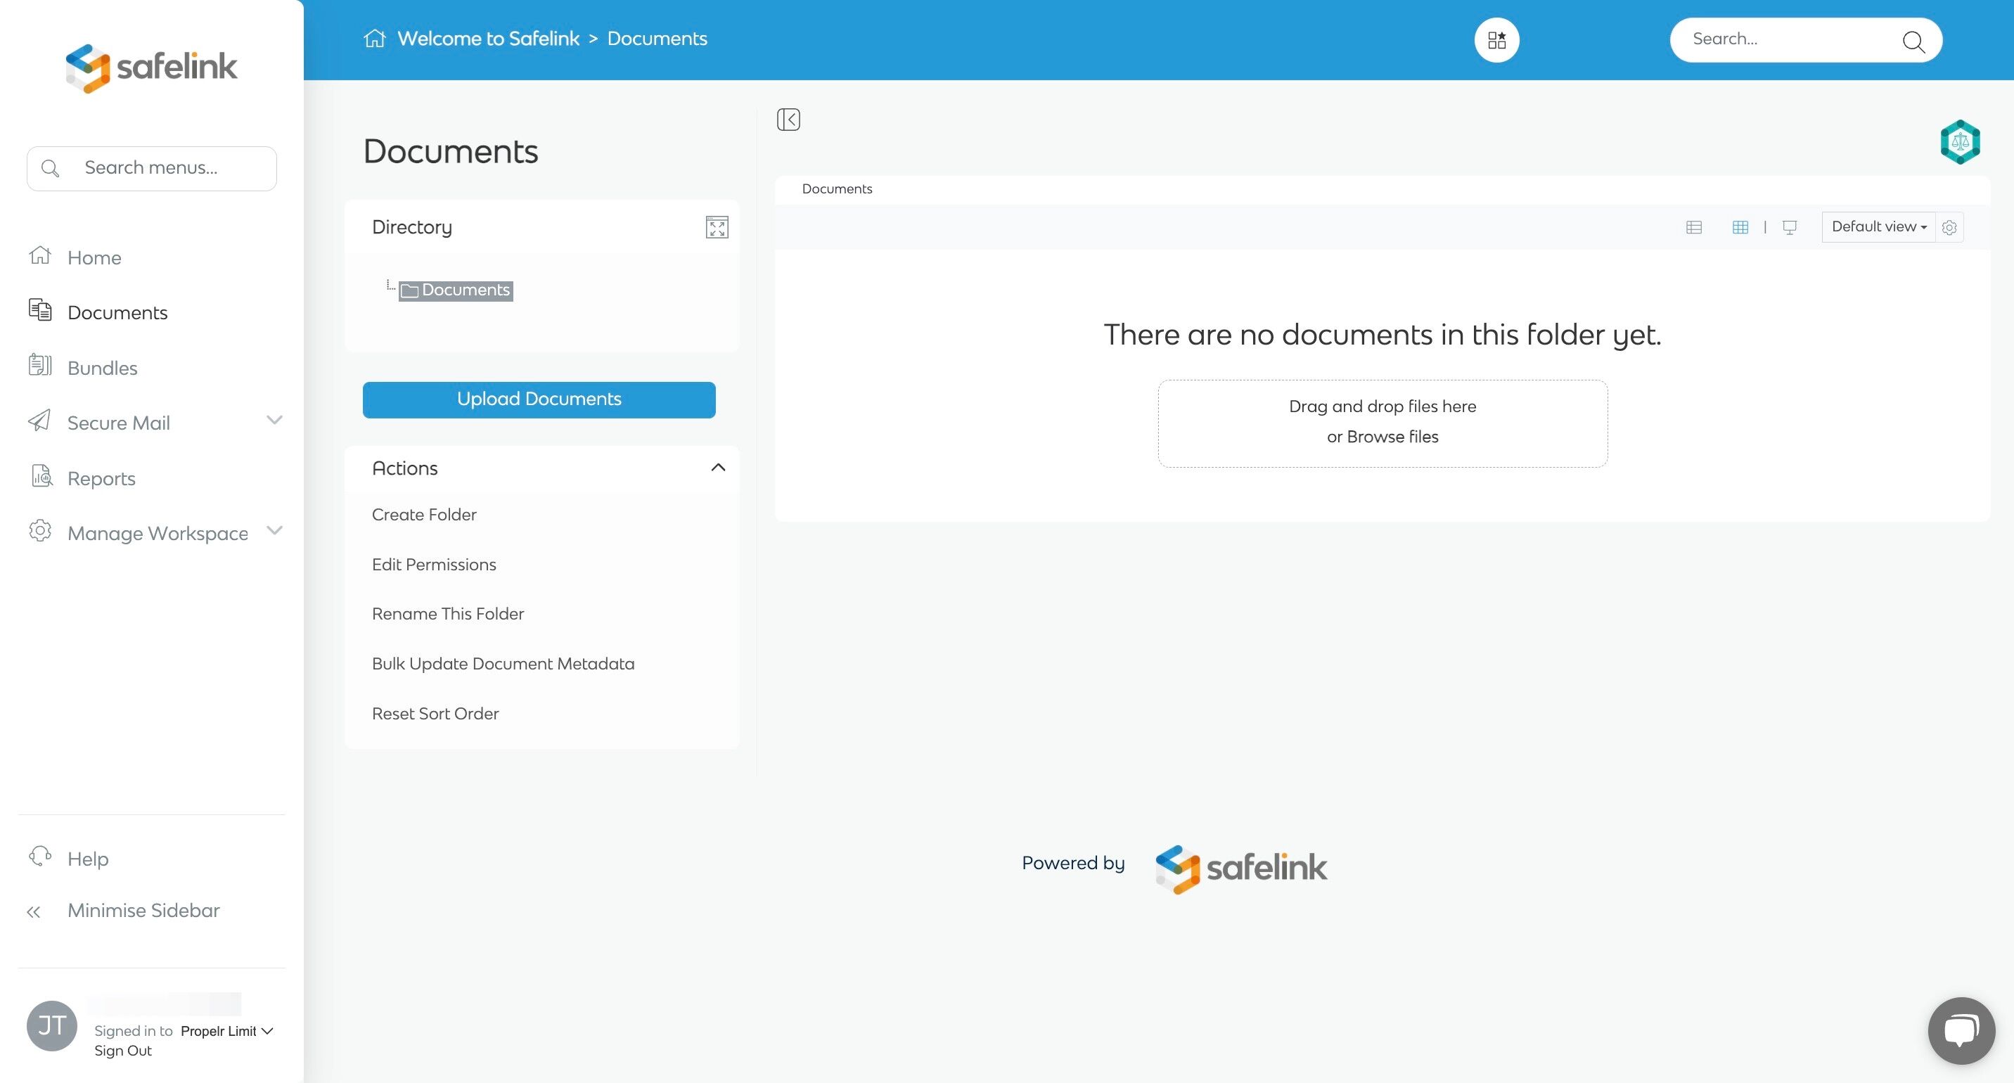Click Documents breadcrumb in header

pos(657,38)
